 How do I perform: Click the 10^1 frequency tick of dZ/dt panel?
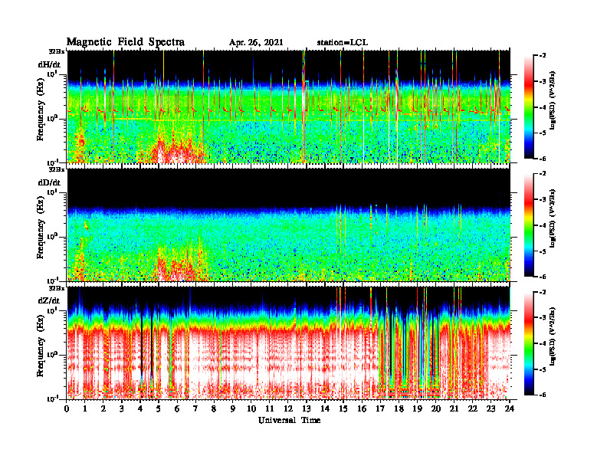coord(52,310)
